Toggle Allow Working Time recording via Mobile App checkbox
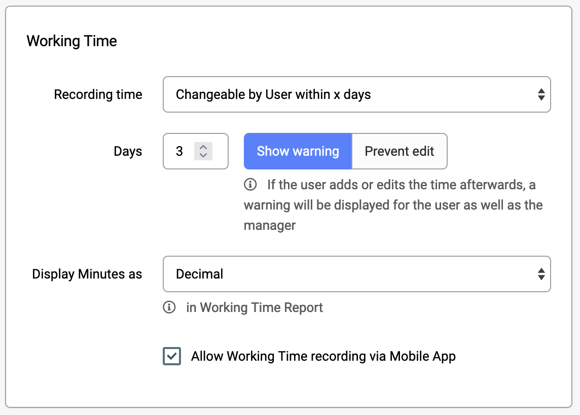Image resolution: width=580 pixels, height=415 pixels. click(x=172, y=356)
